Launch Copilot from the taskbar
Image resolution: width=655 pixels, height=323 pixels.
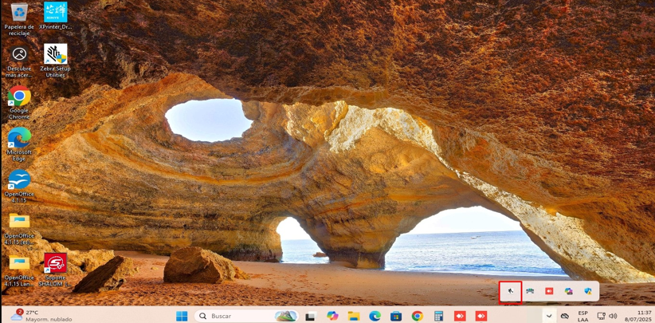click(x=332, y=316)
